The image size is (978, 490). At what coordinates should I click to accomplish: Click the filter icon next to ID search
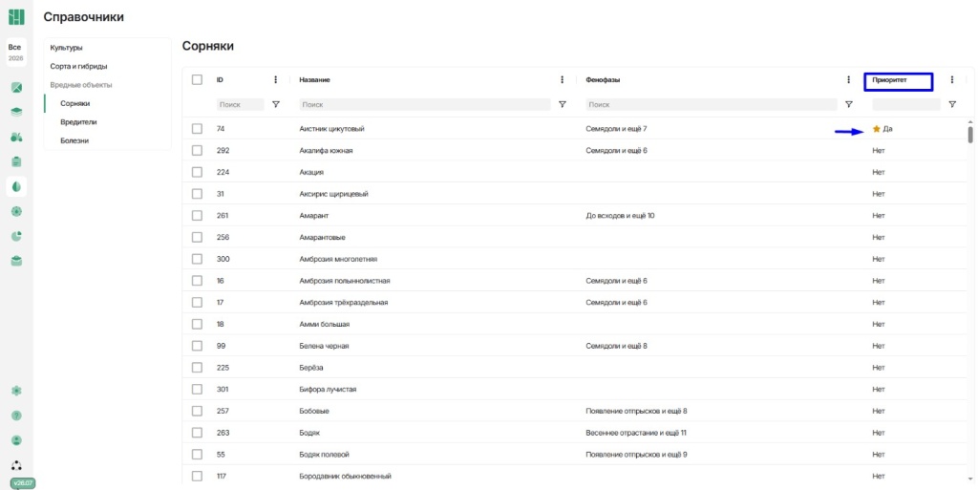point(276,105)
